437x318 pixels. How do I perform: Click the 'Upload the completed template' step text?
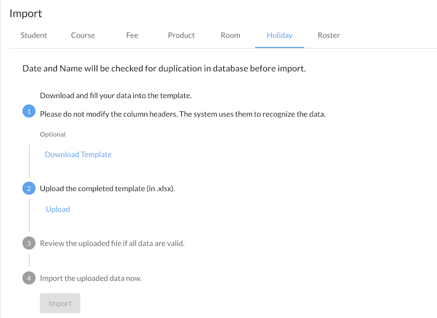click(108, 189)
